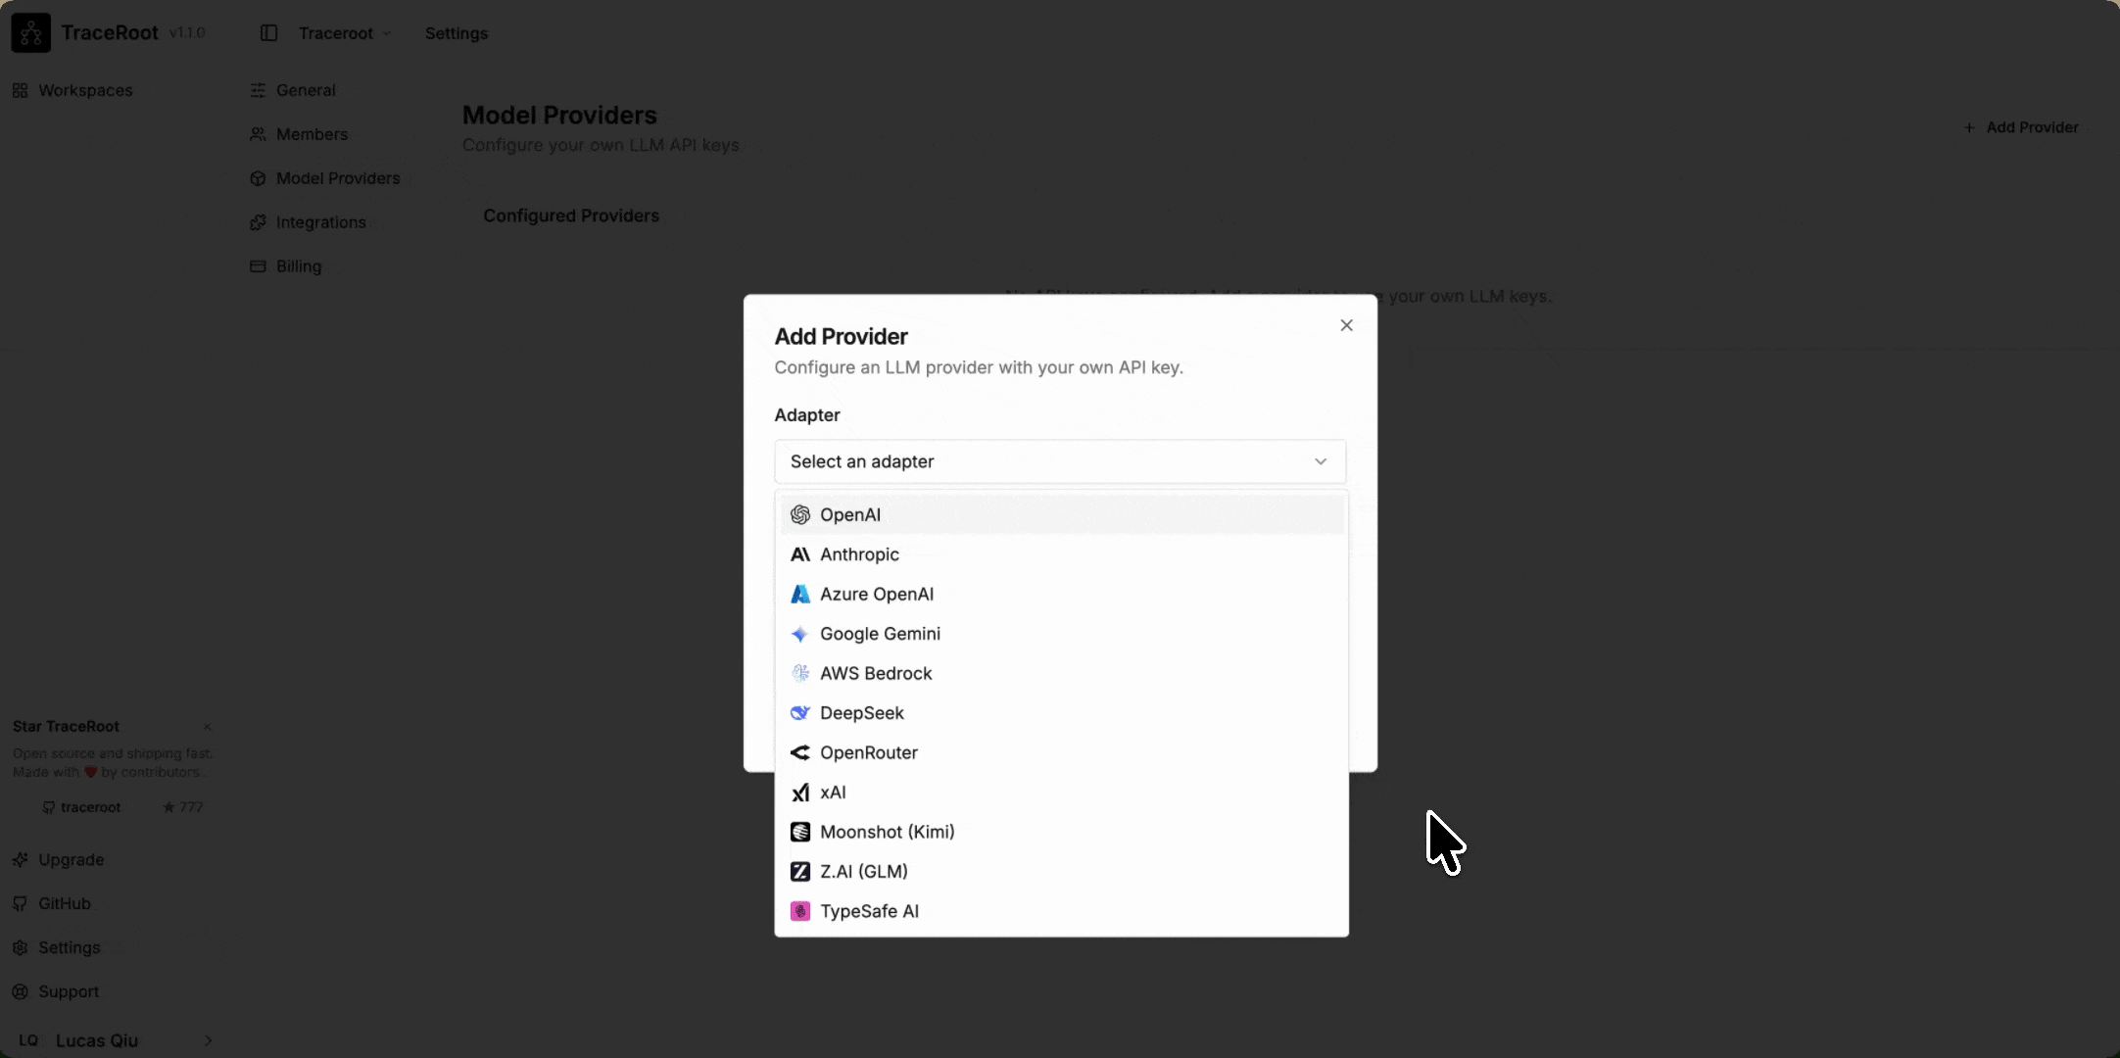Select Z.AI (GLM) adapter option
The height and width of the screenshot is (1058, 2120).
pyautogui.click(x=1062, y=872)
